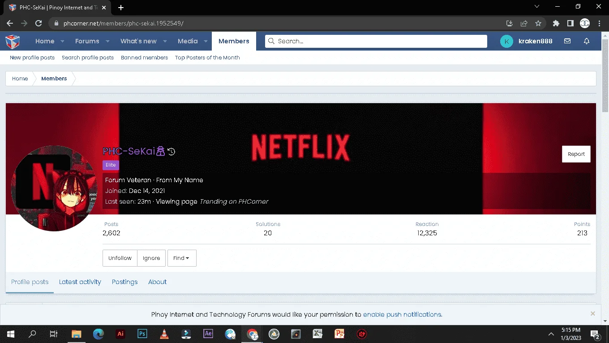Open File Explorer from the taskbar

point(76,334)
